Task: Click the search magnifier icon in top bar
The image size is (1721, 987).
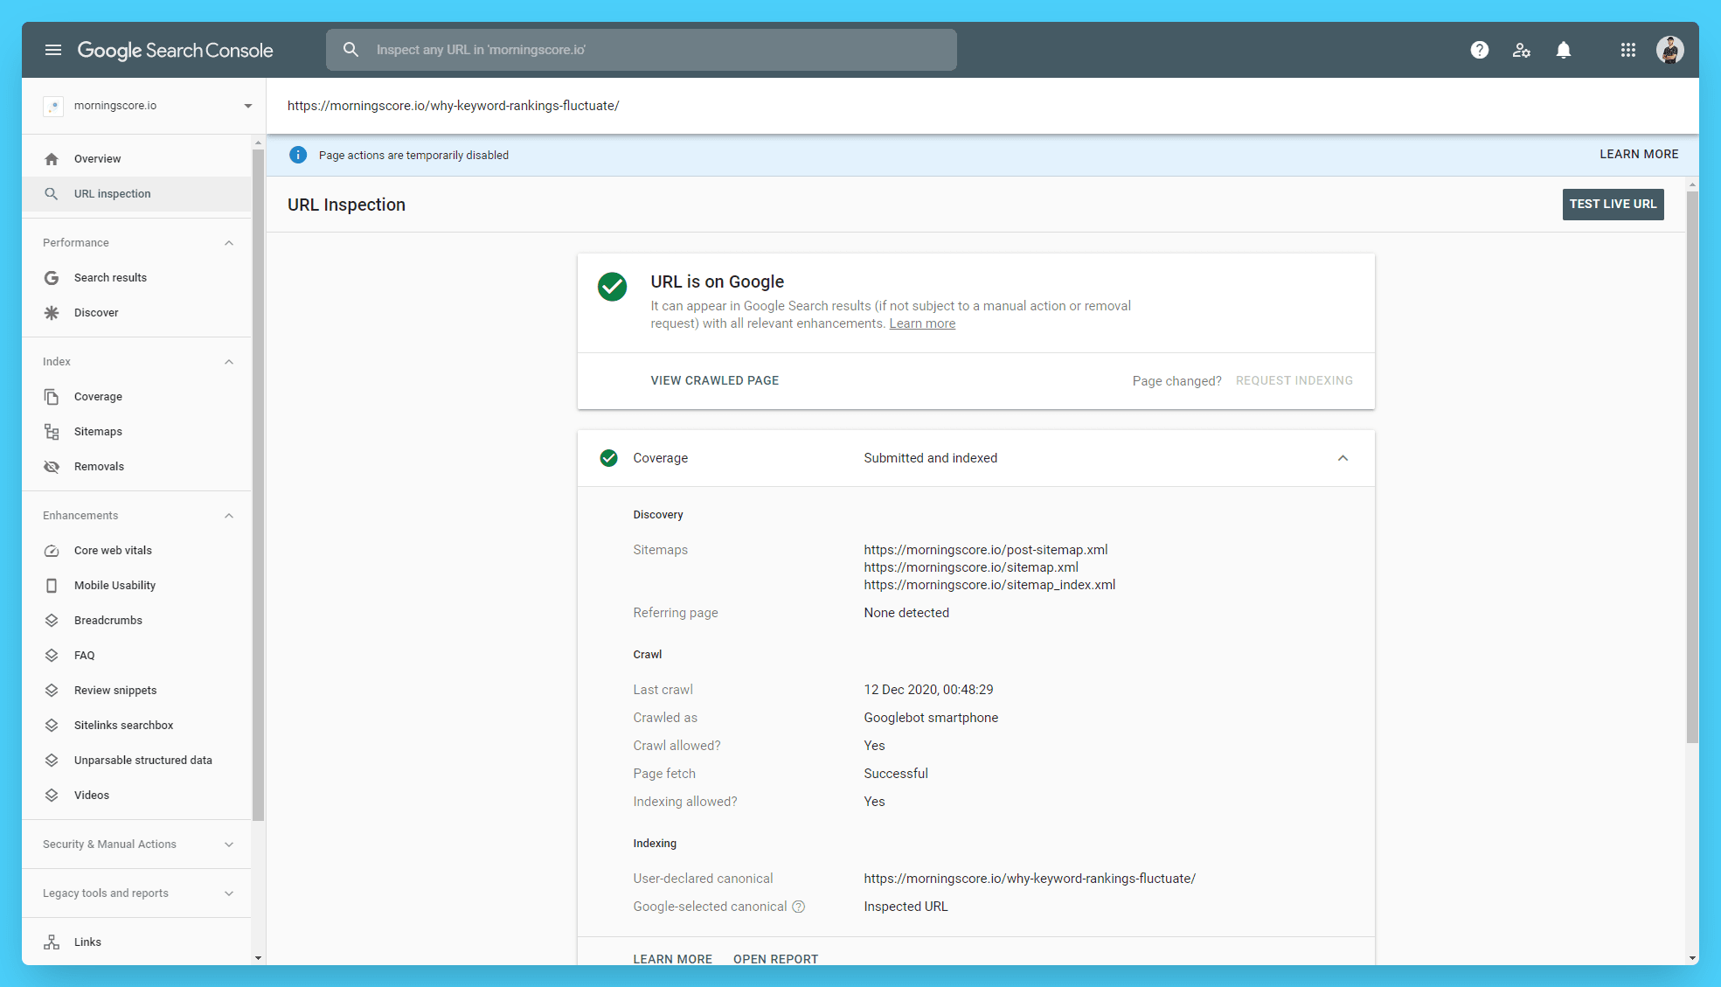Action: coord(350,50)
